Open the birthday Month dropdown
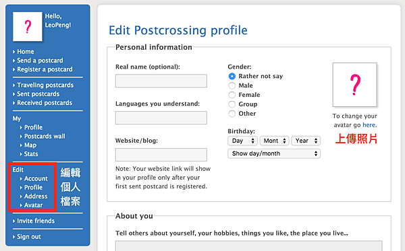405x251 pixels. (274, 141)
